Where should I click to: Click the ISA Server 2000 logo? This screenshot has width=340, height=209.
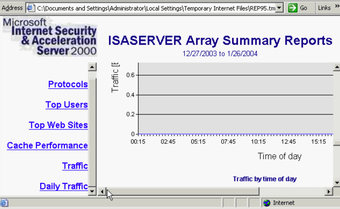[50, 37]
